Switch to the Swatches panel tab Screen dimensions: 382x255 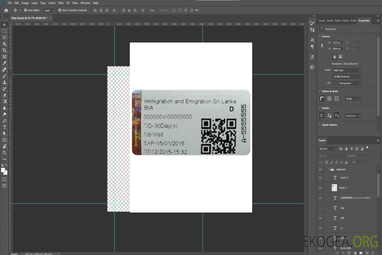(322, 21)
